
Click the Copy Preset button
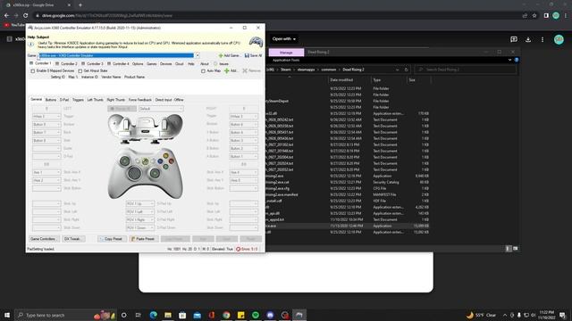tap(112, 239)
